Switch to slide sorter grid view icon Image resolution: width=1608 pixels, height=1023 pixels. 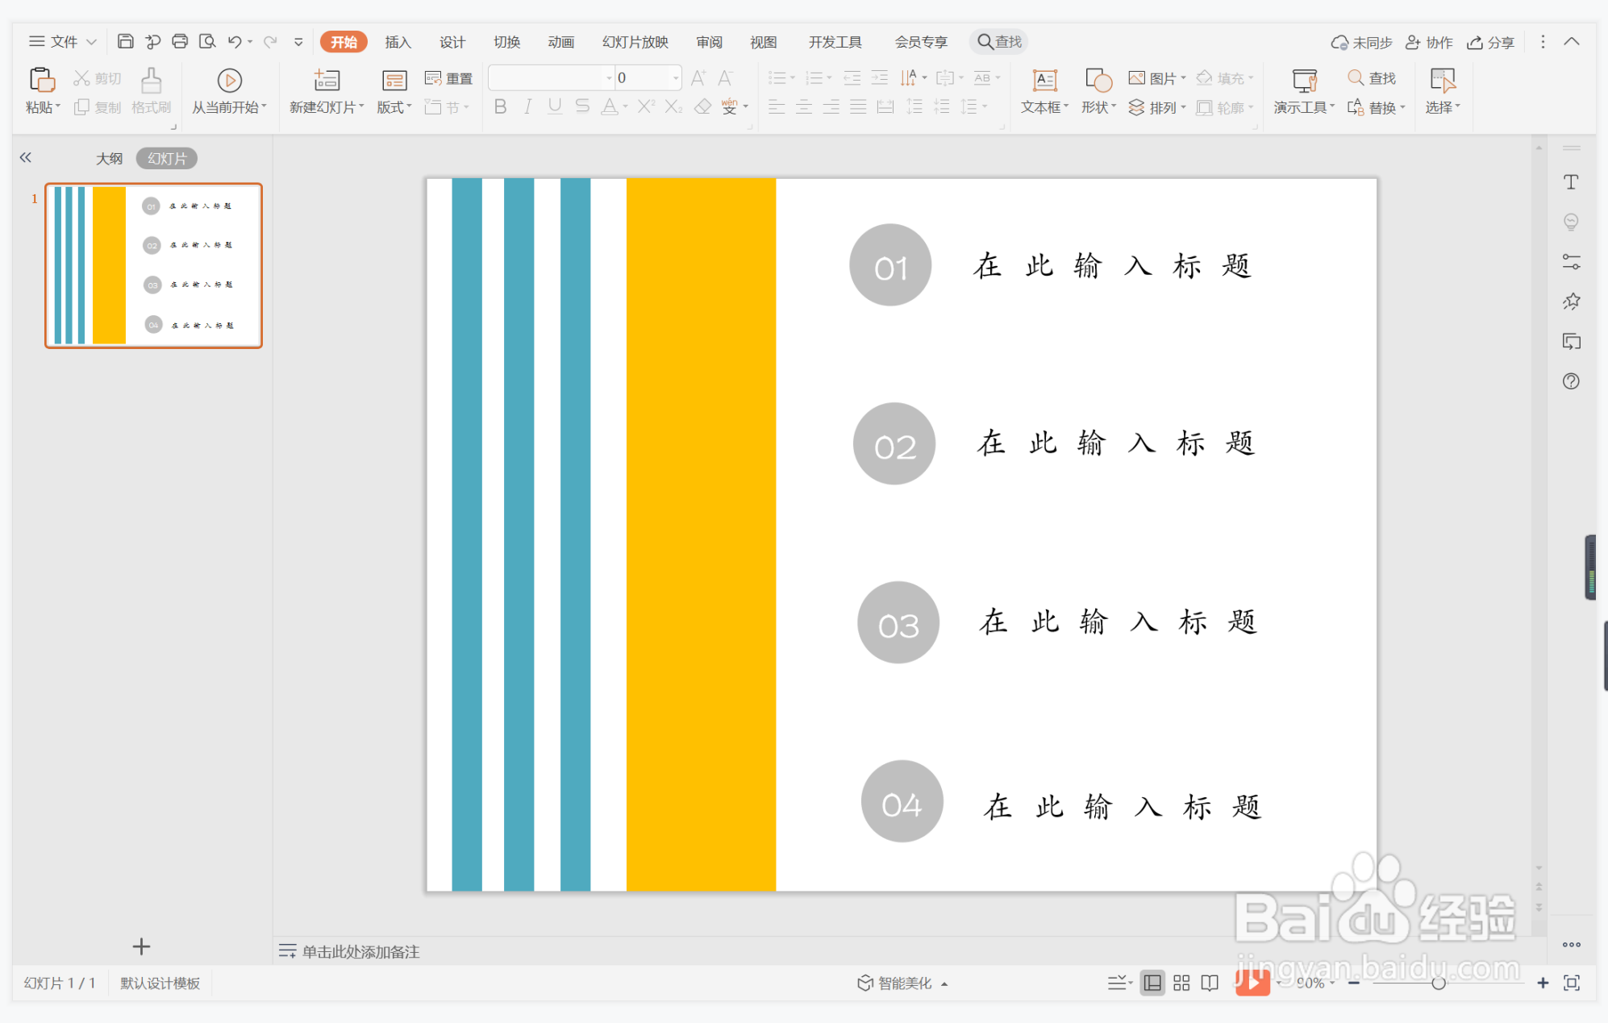1181,983
